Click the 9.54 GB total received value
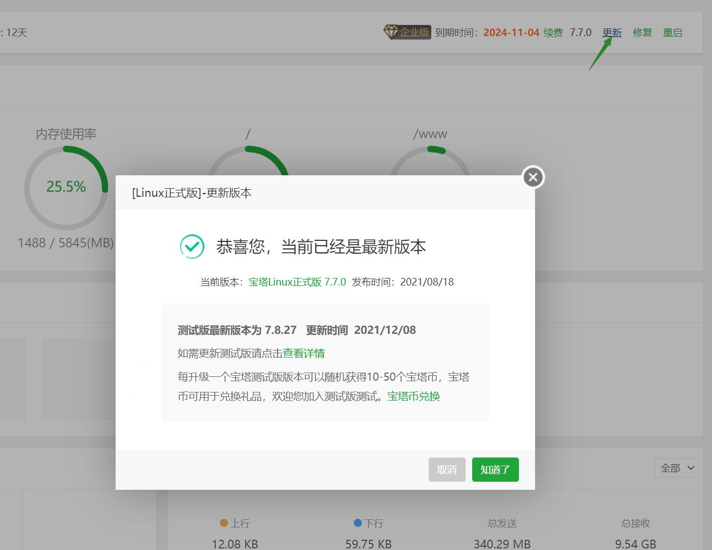This screenshot has width=712, height=550. (636, 544)
